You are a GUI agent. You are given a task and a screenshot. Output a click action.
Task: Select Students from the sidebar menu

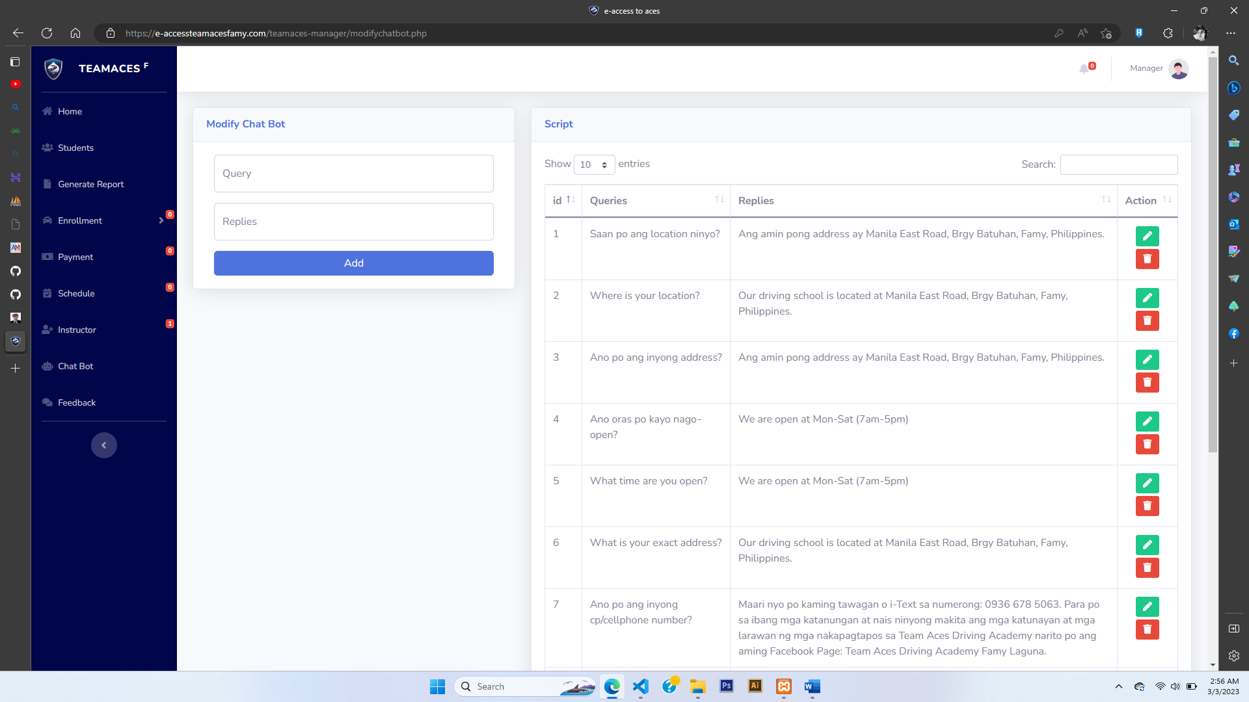[x=75, y=148]
